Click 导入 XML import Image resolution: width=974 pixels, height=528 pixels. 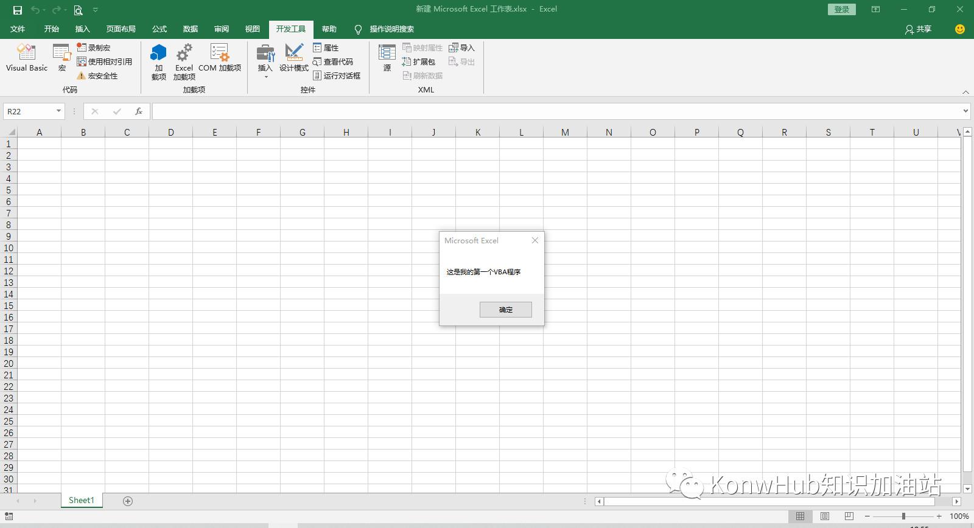pyautogui.click(x=461, y=47)
